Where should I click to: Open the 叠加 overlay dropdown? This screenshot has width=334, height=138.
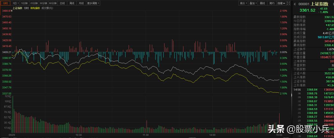(x=253, y=3)
